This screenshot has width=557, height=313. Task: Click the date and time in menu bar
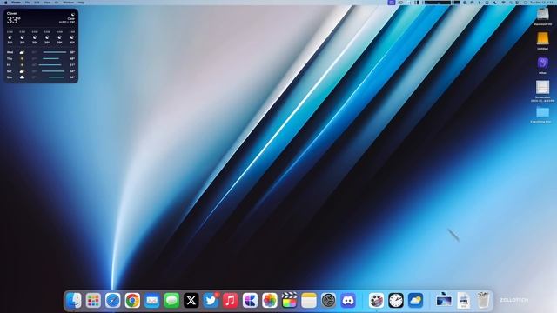(x=542, y=3)
